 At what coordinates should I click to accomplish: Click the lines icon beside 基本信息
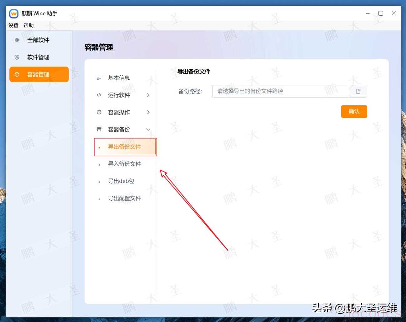click(x=99, y=78)
